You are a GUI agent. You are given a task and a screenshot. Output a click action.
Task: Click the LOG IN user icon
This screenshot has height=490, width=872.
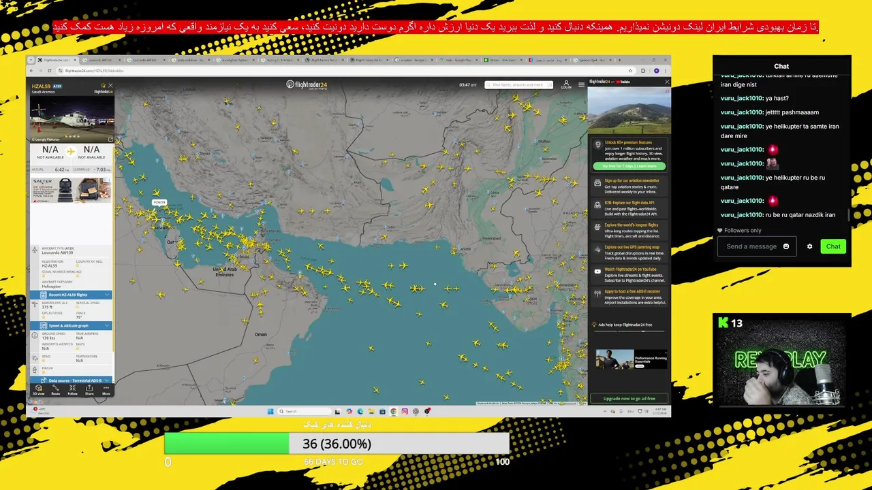coord(566,85)
